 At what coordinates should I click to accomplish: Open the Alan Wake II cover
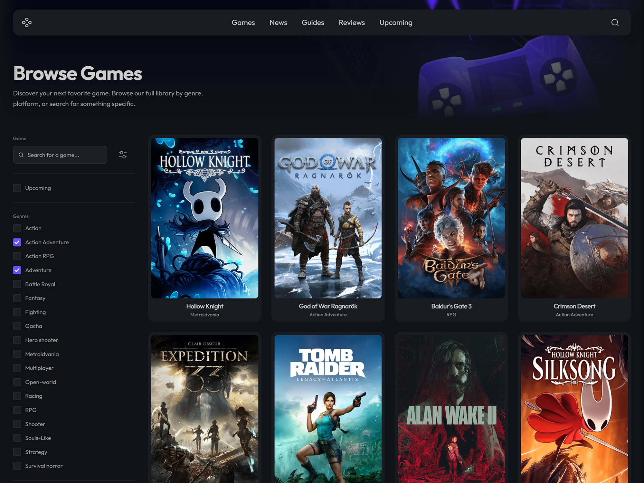point(451,409)
